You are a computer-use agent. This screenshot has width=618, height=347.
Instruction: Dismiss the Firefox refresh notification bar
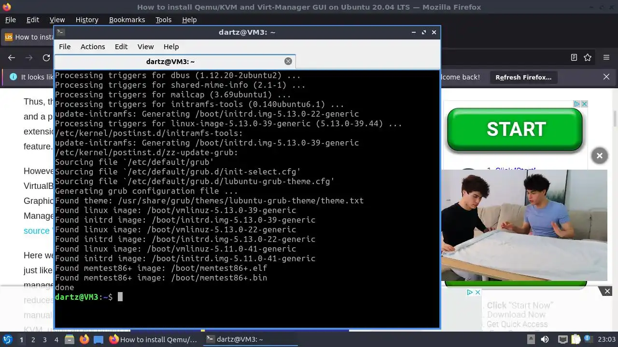[606, 77]
